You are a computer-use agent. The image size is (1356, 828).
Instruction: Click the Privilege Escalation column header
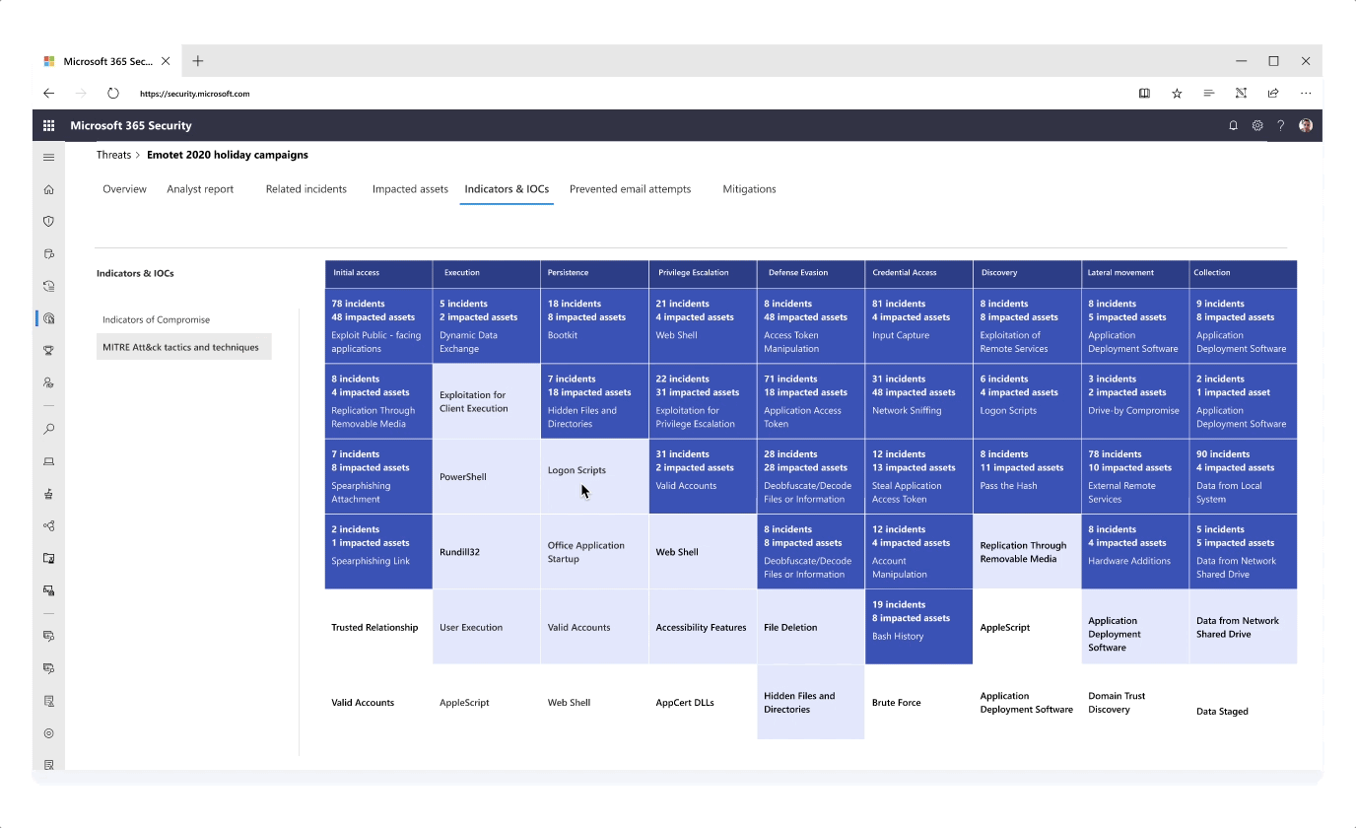pos(703,273)
